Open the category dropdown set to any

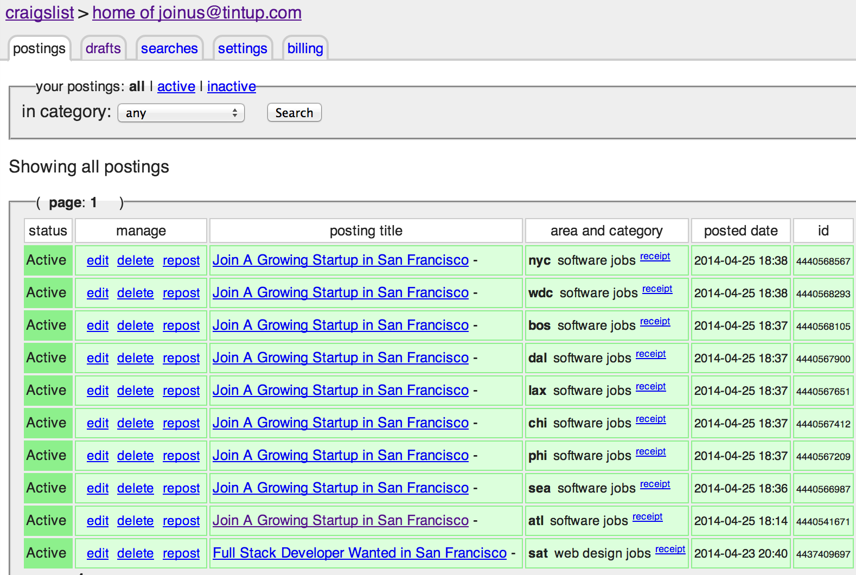tap(181, 113)
